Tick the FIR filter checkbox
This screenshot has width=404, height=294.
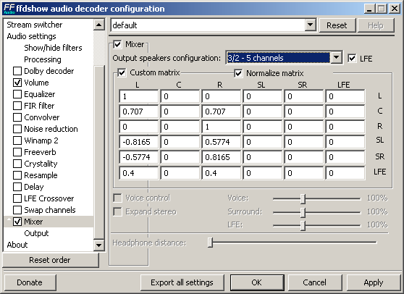(17, 106)
